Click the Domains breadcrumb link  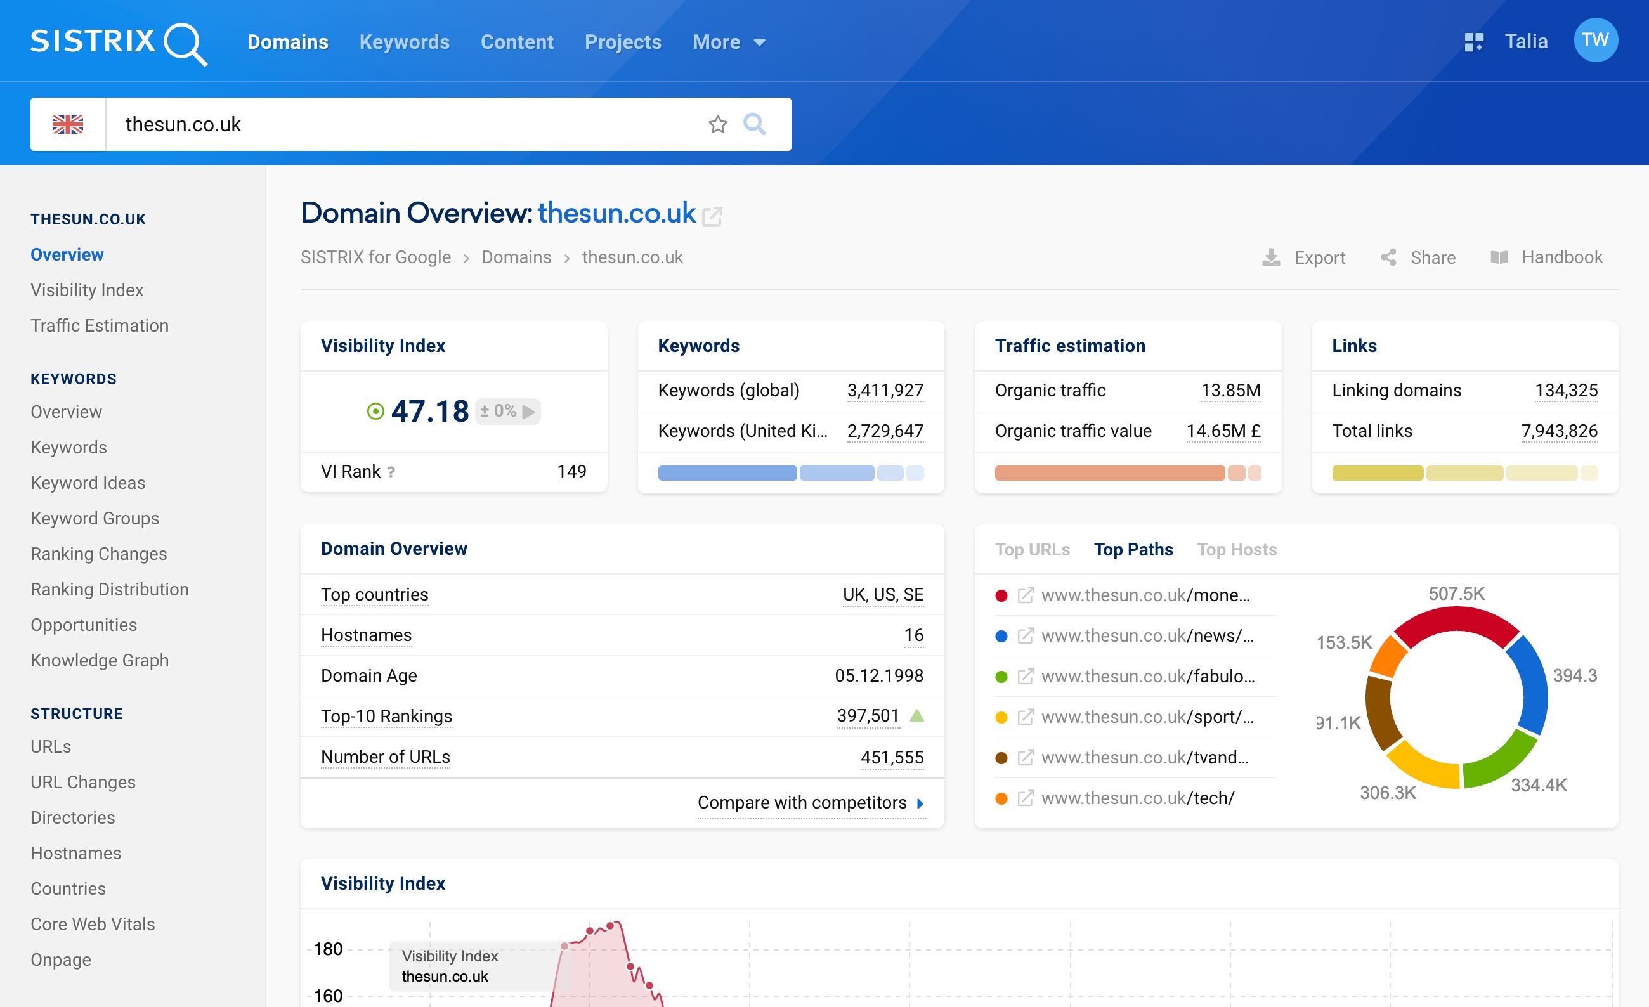pos(515,256)
